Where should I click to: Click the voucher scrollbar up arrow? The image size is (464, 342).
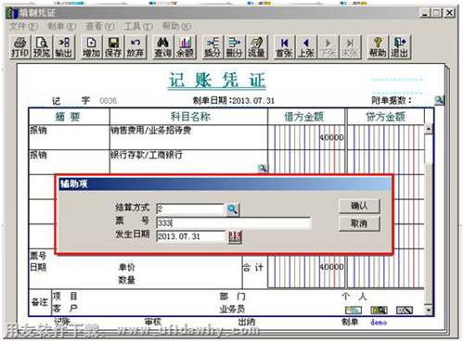429,129
